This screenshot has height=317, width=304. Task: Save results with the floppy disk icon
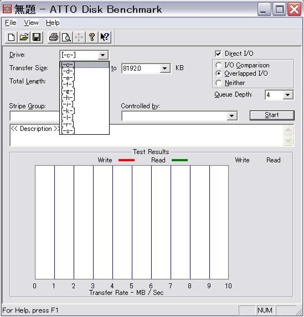click(x=37, y=38)
